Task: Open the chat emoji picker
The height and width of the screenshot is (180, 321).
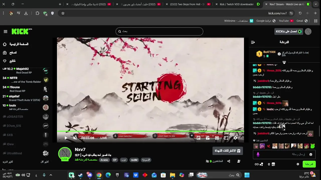Action: pyautogui.click(x=311, y=154)
